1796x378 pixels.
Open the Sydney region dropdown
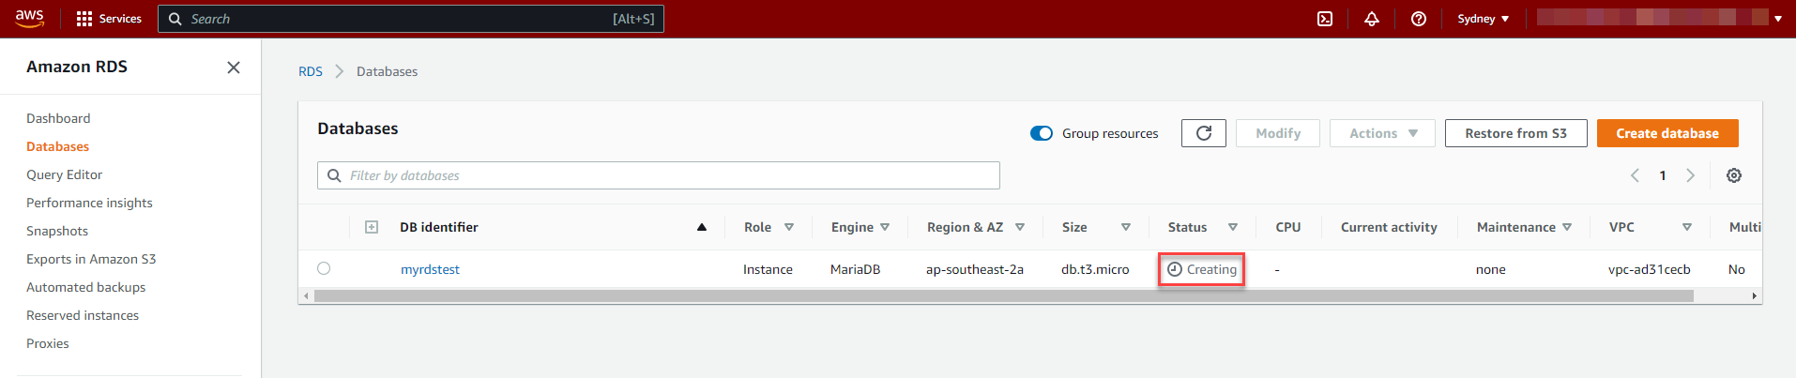1484,19
